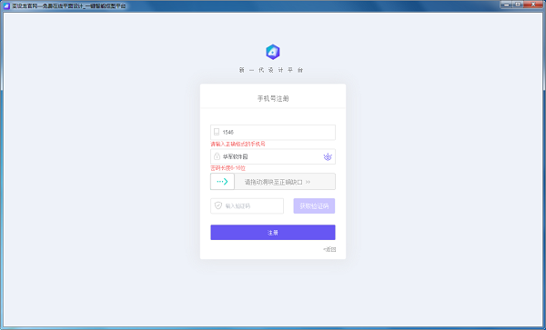Click the purple register button
This screenshot has height=330, width=546.
273,233
